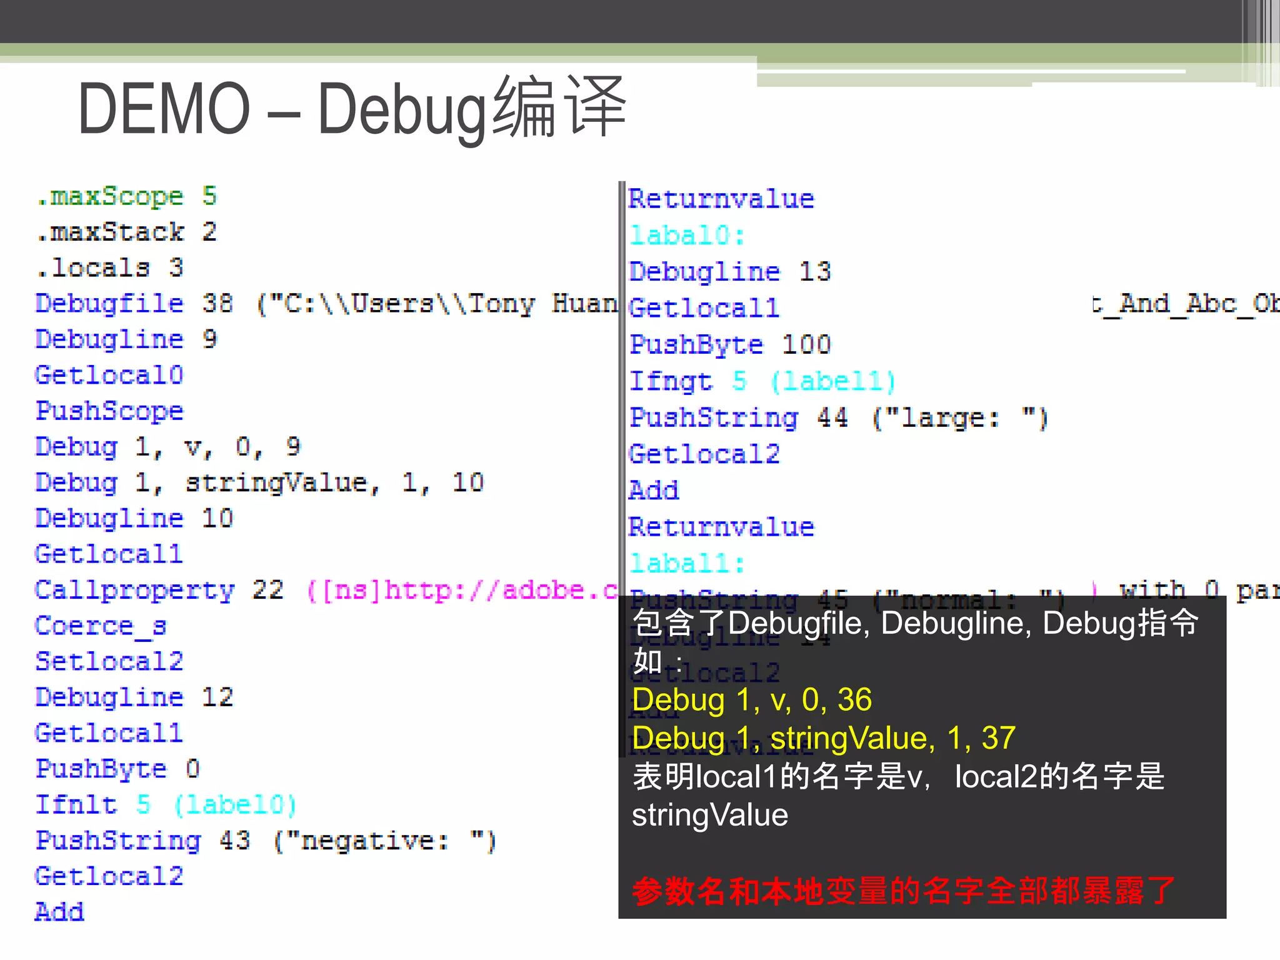Click the 'Debugline 10' line
Viewport: 1280px width, 960px height.
(134, 519)
